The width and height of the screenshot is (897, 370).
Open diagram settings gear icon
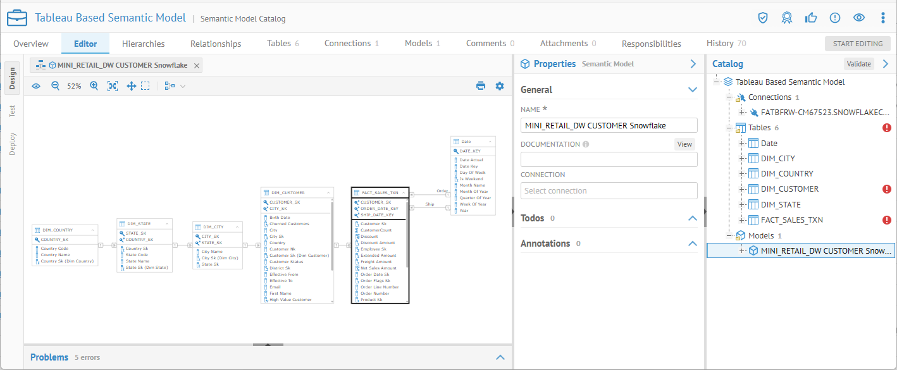[500, 86]
